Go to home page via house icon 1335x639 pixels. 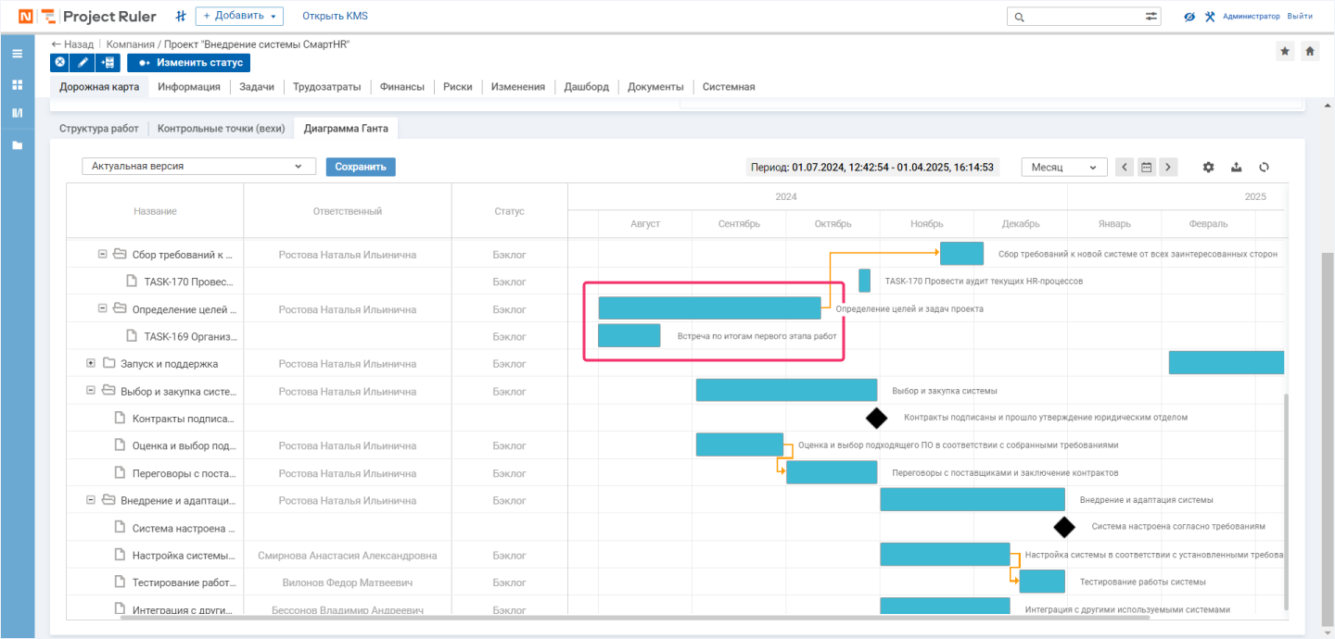coord(1310,52)
